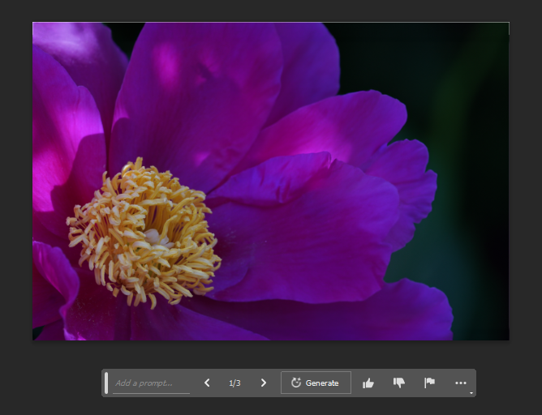Give thumbs up to this result
Screen dimensions: 542x415
[x=368, y=383]
